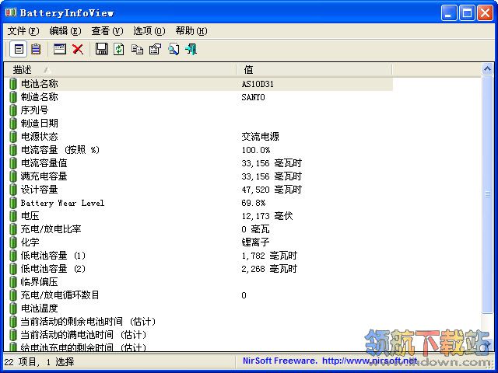Click battery icon beside 电池名称
Viewport: 498px width, 373px height.
click(x=13, y=84)
